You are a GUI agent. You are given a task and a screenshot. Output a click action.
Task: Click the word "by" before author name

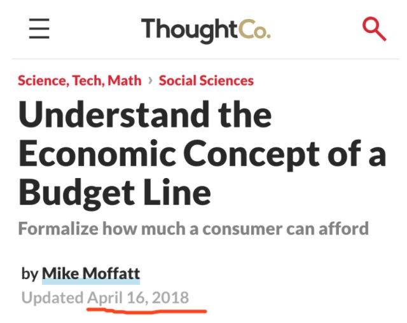[30, 274]
